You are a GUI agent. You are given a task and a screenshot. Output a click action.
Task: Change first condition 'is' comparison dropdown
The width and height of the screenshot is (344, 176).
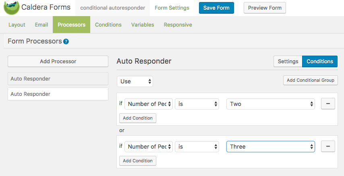pos(197,104)
